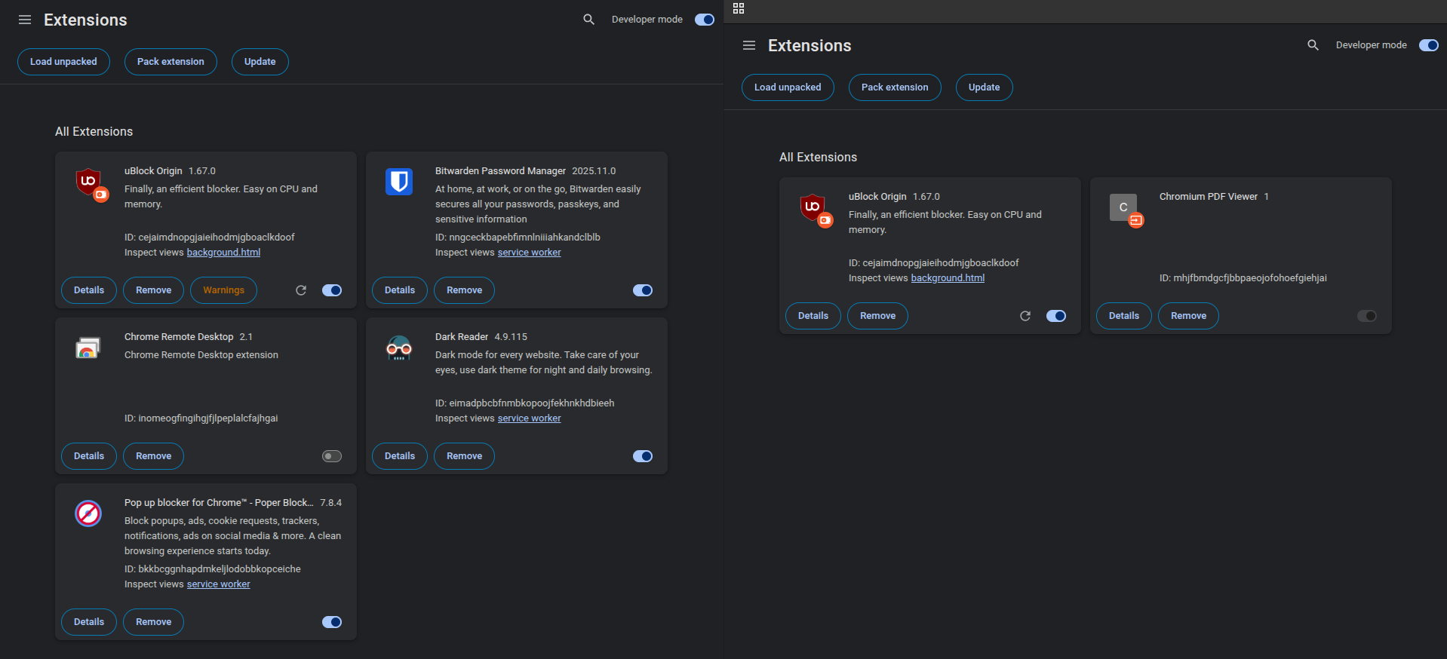Enable the Chrome Remote Desktop extension
The width and height of the screenshot is (1447, 659).
pyautogui.click(x=332, y=456)
